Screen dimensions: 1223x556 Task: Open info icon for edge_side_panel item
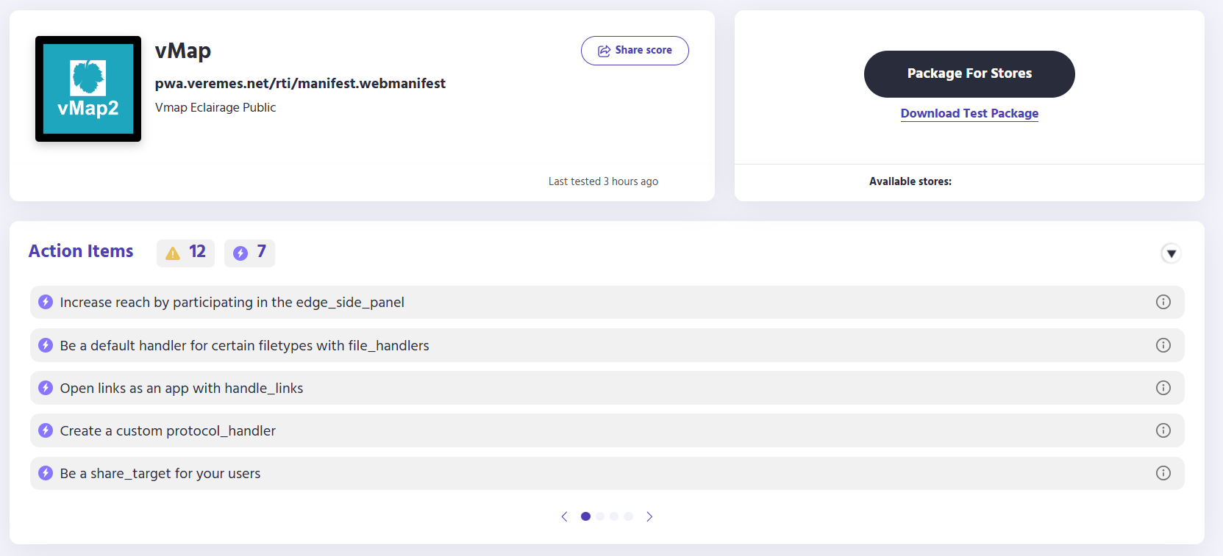tap(1163, 302)
